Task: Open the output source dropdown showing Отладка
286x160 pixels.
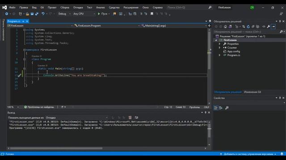Action: pyautogui.click(x=76, y=118)
